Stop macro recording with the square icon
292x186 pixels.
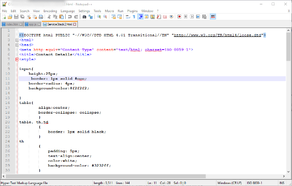186,17
